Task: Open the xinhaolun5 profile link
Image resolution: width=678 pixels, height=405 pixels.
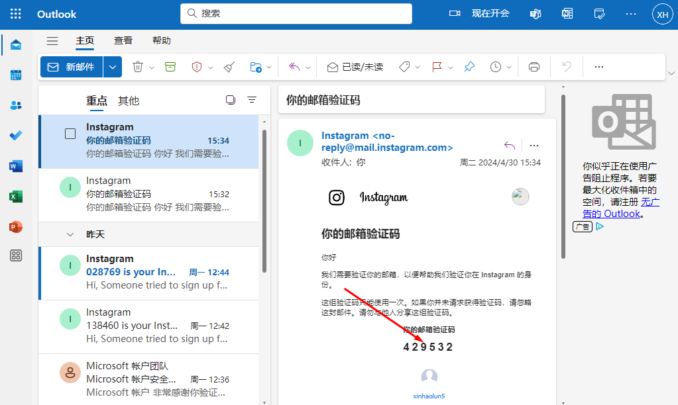Action: [x=429, y=396]
